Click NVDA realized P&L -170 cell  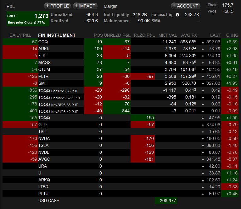tap(143, 138)
